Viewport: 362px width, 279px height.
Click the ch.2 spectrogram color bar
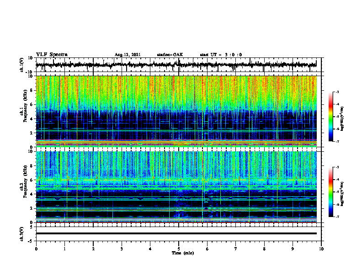click(331, 192)
